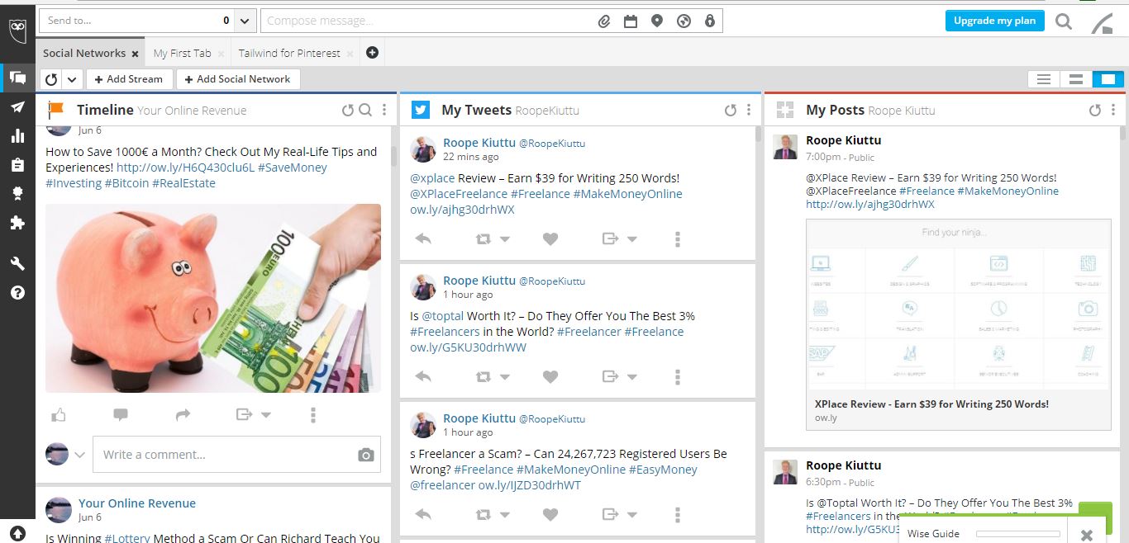Open the #Bitcoin hashtag link
The width and height of the screenshot is (1129, 543).
(126, 183)
